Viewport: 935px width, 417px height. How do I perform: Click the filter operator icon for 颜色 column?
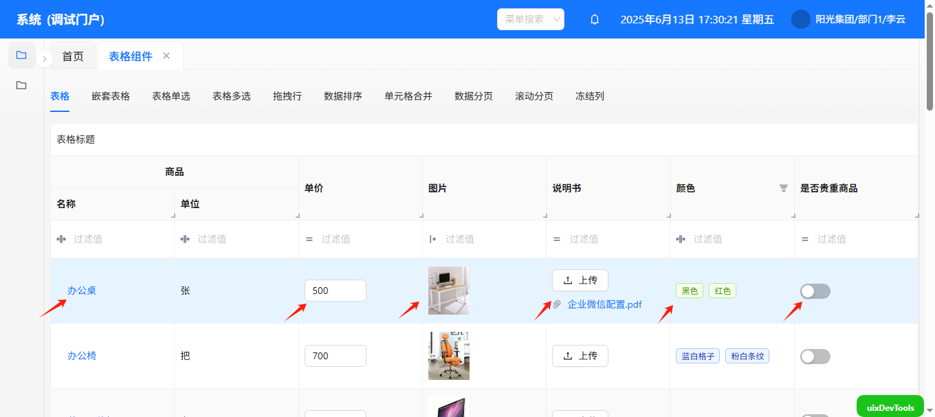coord(681,239)
